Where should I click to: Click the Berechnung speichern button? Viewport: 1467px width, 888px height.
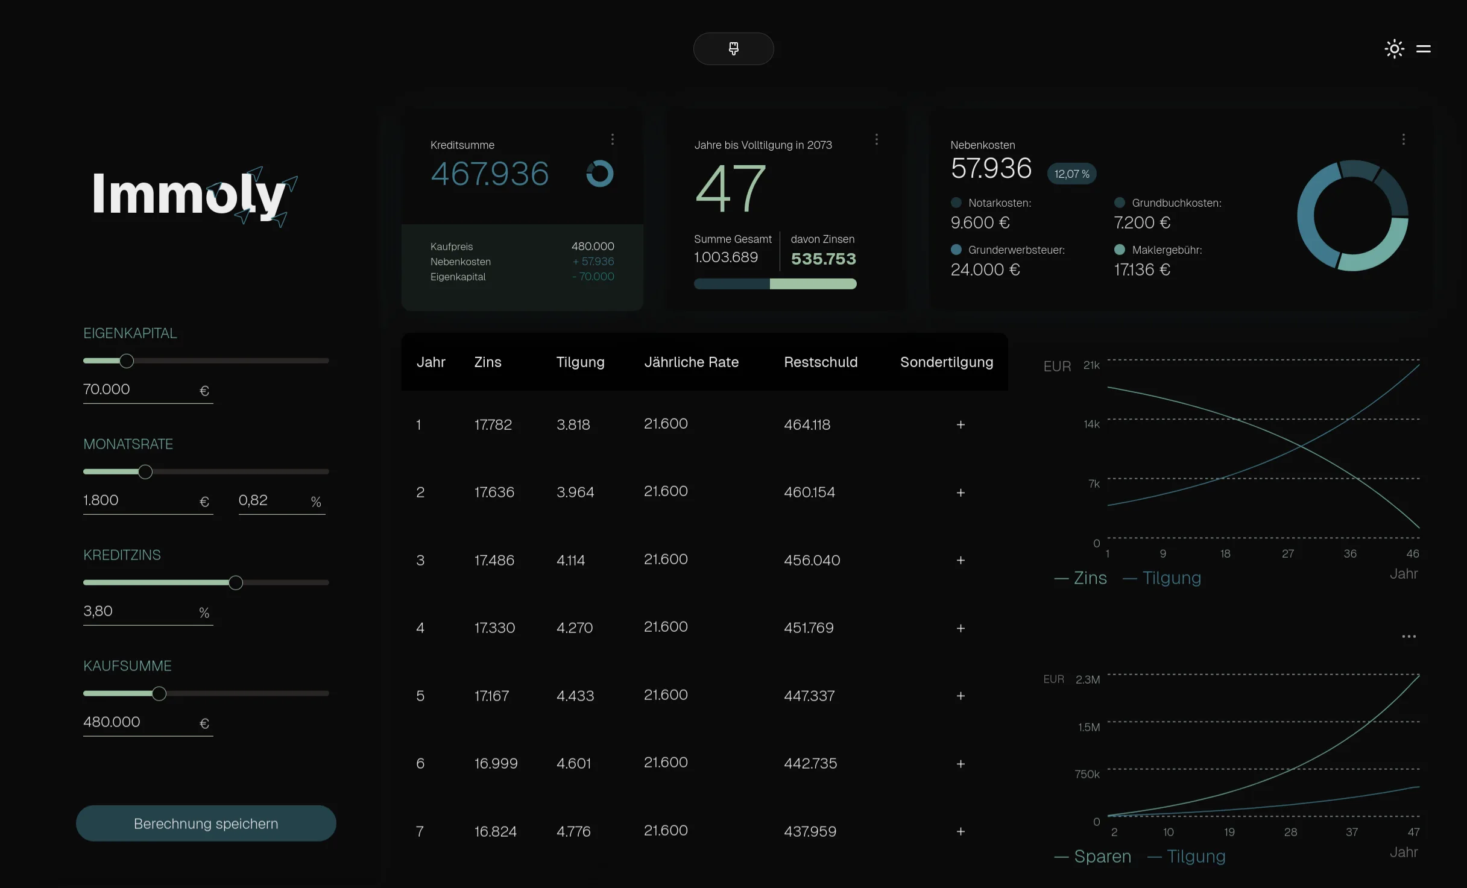(206, 823)
